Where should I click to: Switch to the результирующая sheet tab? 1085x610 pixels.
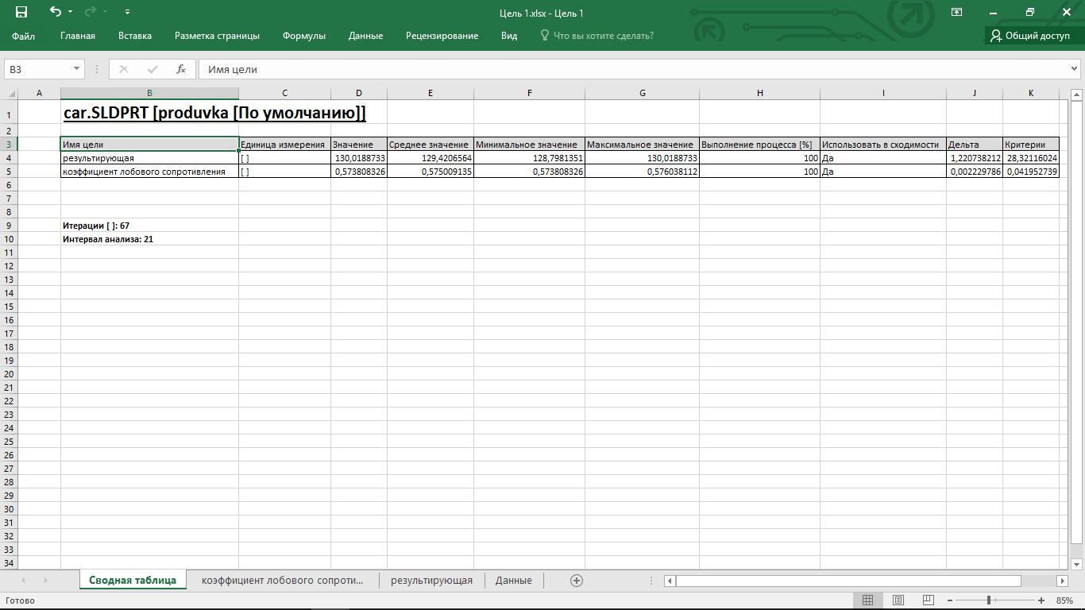(431, 581)
